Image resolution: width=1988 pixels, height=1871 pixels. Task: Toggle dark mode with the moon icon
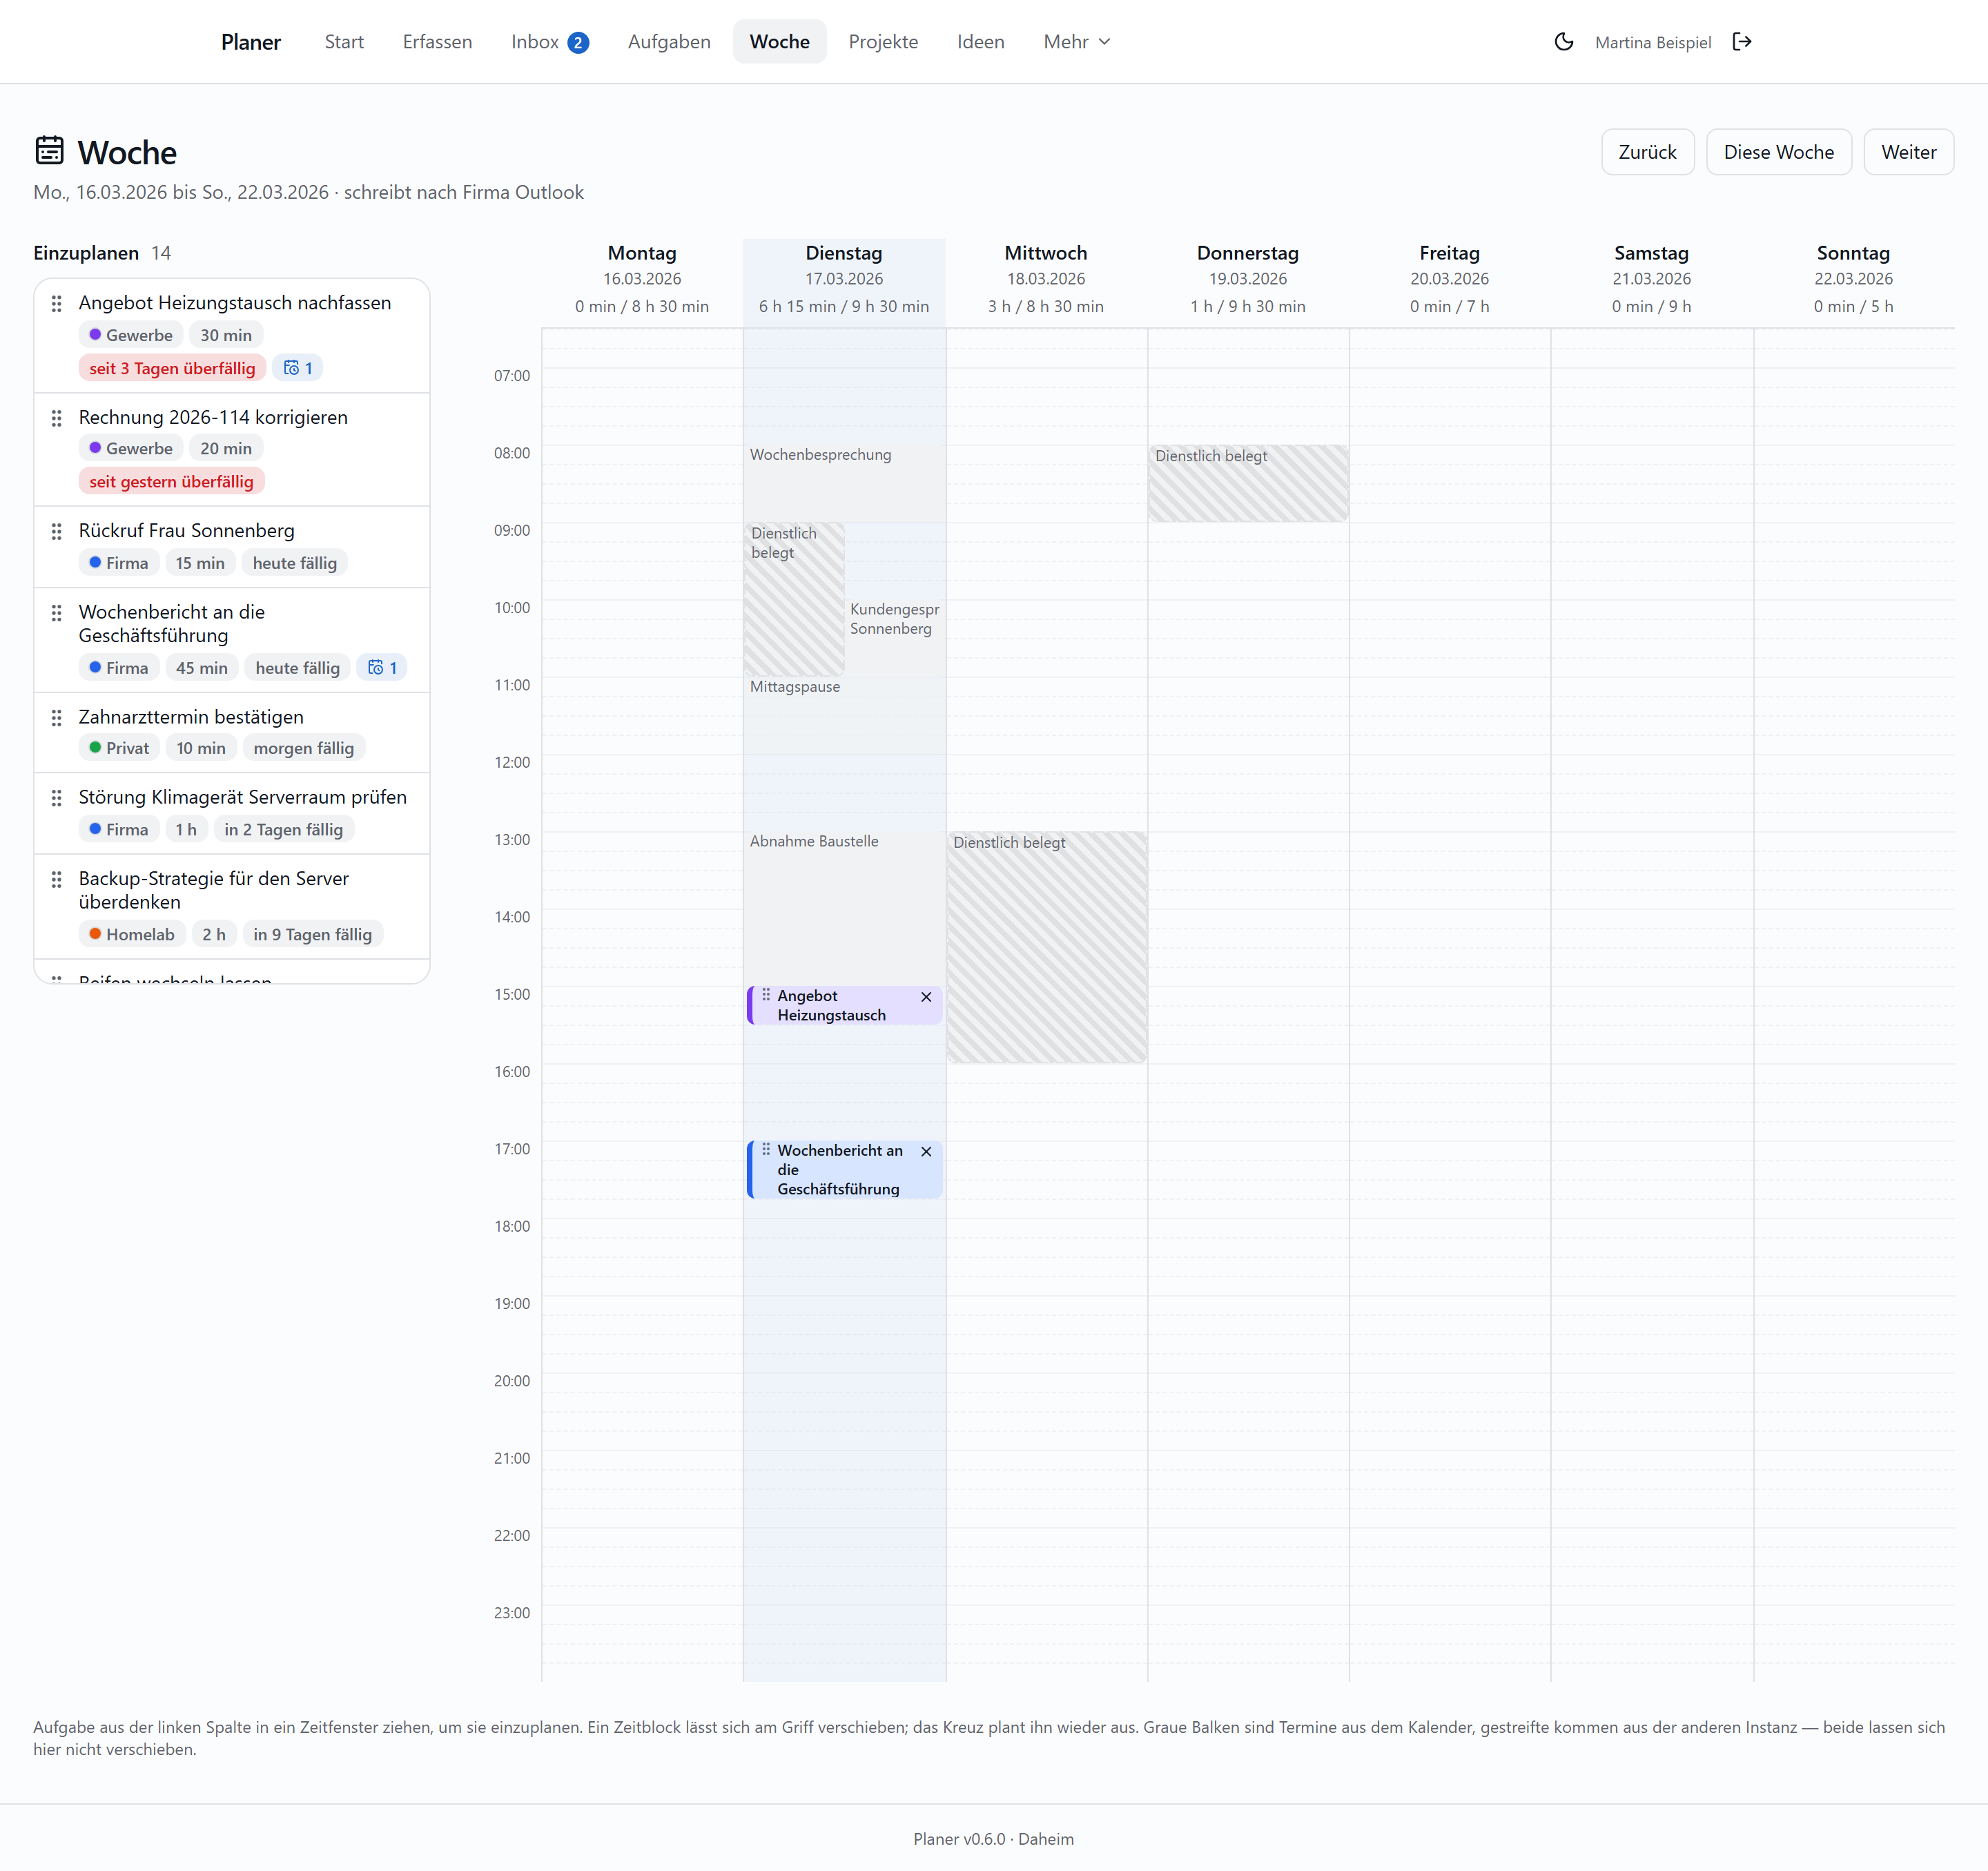(x=1564, y=42)
